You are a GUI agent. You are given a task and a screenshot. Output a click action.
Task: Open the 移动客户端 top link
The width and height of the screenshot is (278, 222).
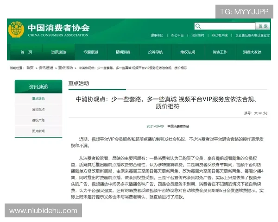coord(220,36)
